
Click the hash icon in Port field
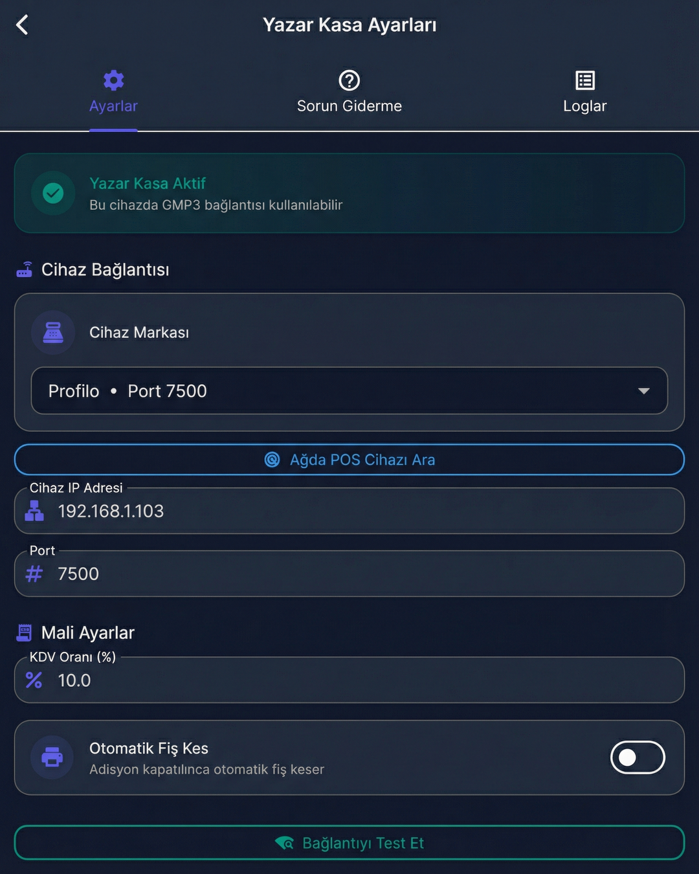tap(34, 574)
